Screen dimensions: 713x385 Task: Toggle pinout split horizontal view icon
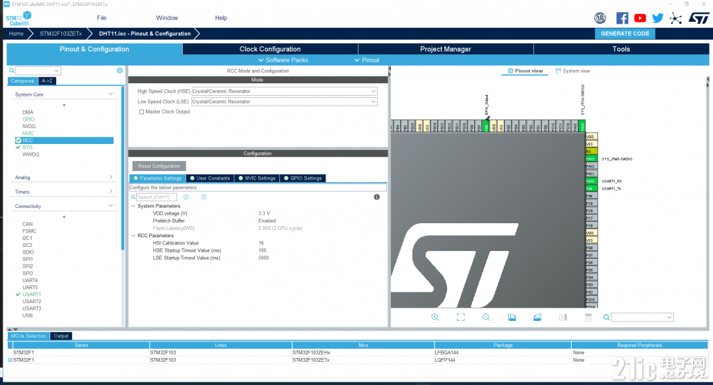[588, 317]
